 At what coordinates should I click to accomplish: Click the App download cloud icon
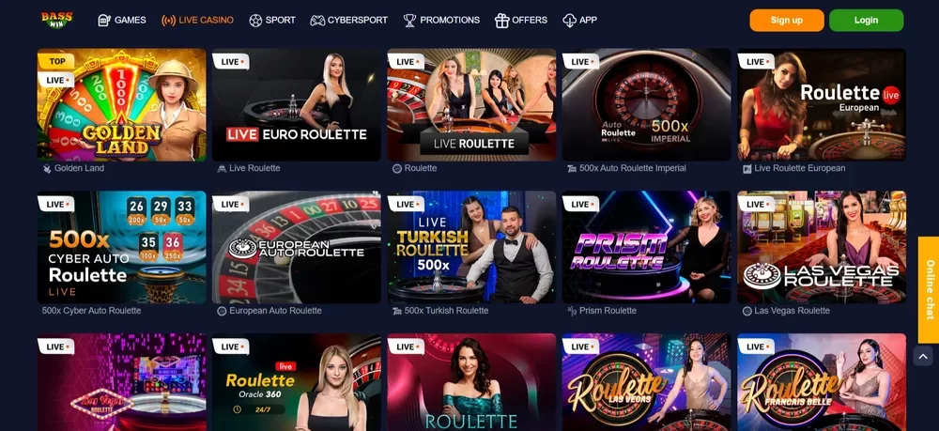570,21
